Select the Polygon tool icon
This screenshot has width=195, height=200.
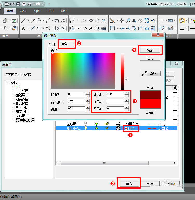pyautogui.click(x=97, y=21)
